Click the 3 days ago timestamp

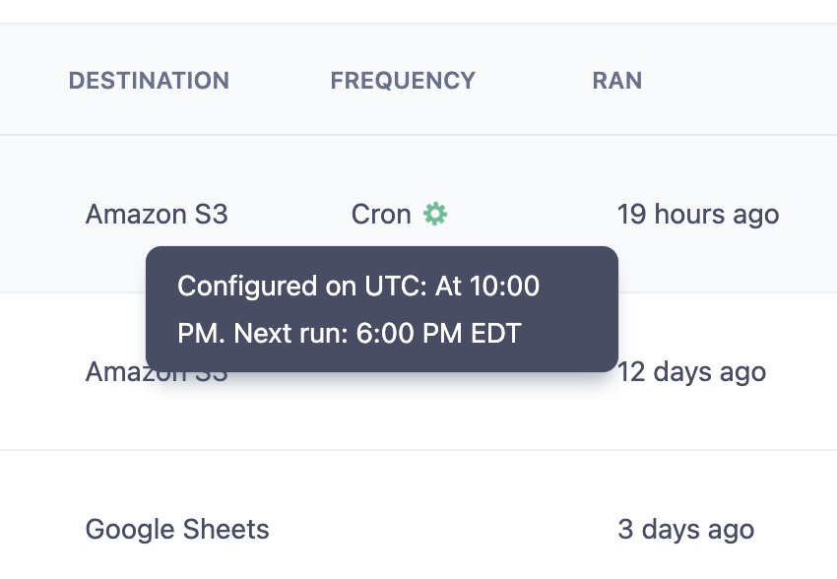[684, 529]
